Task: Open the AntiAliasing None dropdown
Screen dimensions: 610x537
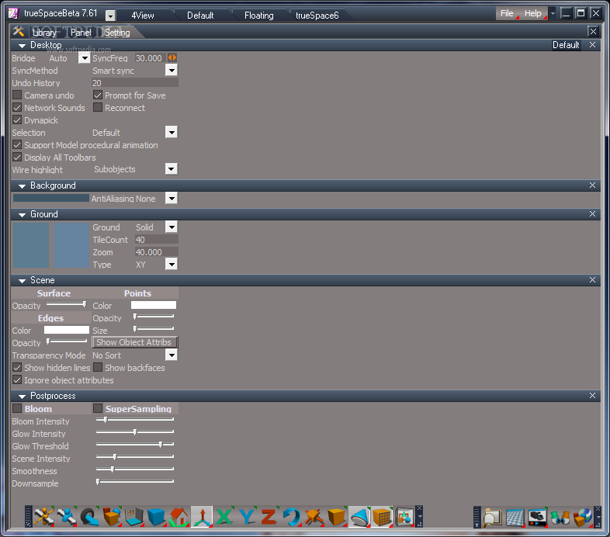Action: (x=172, y=198)
